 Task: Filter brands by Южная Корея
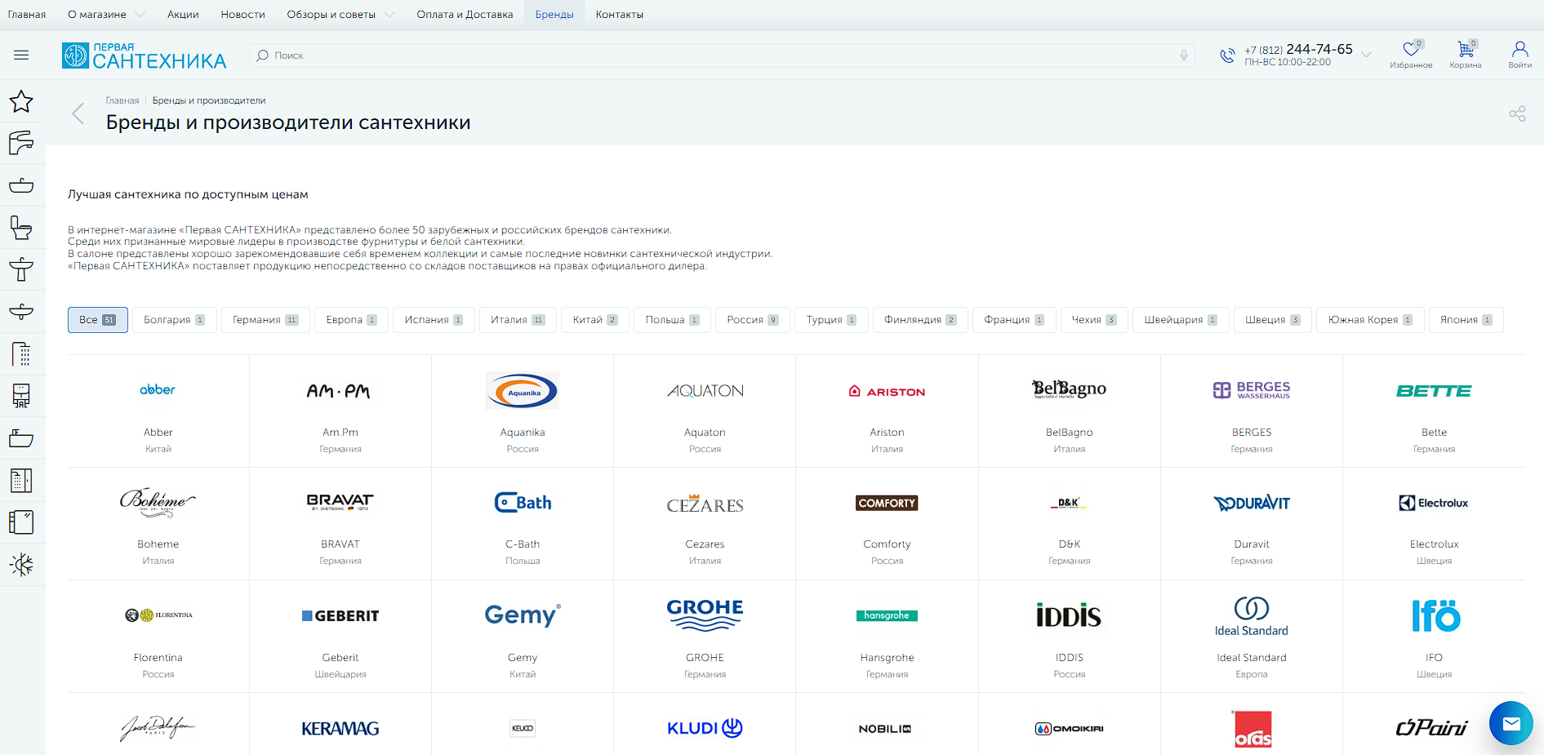point(1370,320)
